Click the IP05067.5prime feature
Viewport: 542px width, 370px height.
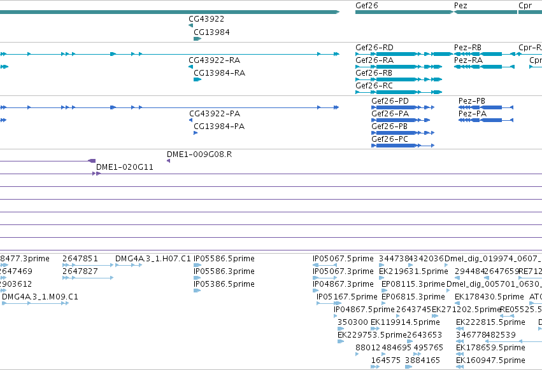tap(325, 265)
